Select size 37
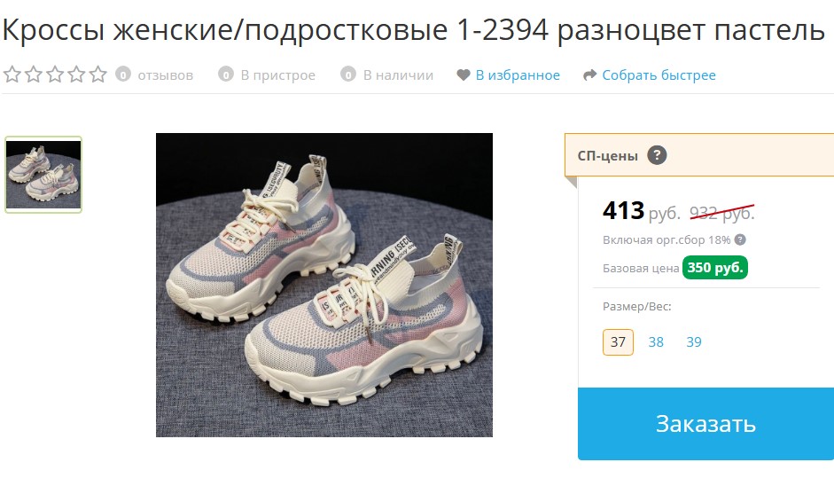 pyautogui.click(x=618, y=341)
